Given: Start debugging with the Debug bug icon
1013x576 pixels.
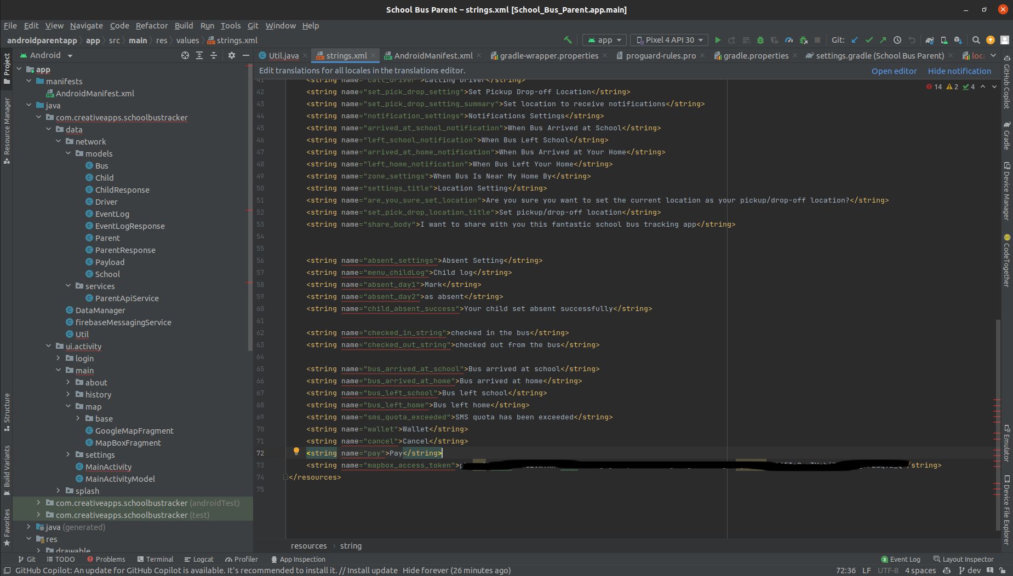Looking at the screenshot, I should (760, 40).
